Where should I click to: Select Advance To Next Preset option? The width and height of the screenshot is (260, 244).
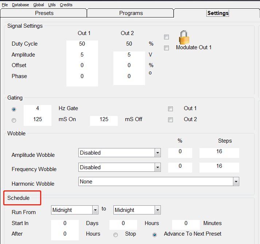pos(155,235)
